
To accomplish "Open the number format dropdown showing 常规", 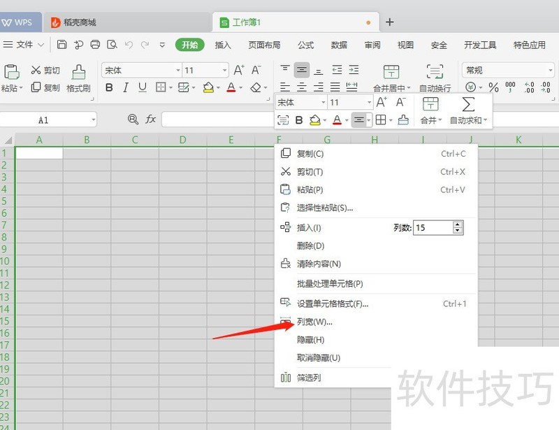I will click(x=551, y=71).
